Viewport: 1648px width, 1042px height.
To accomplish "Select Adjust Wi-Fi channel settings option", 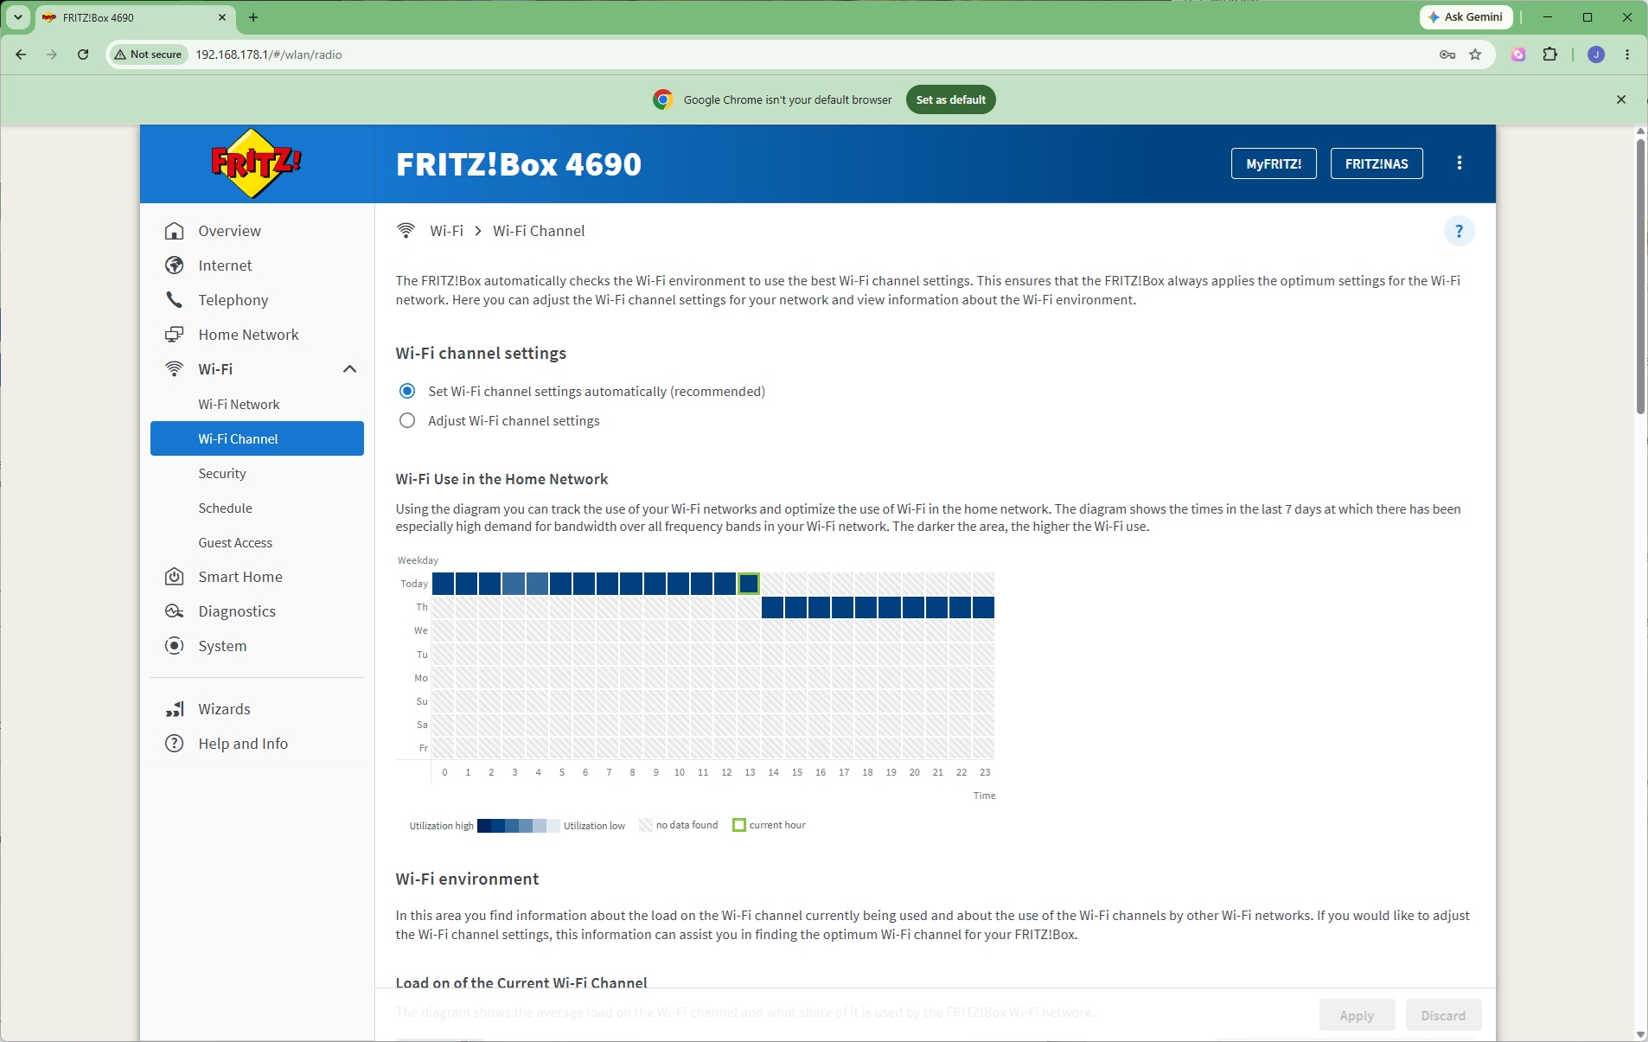I will (407, 421).
